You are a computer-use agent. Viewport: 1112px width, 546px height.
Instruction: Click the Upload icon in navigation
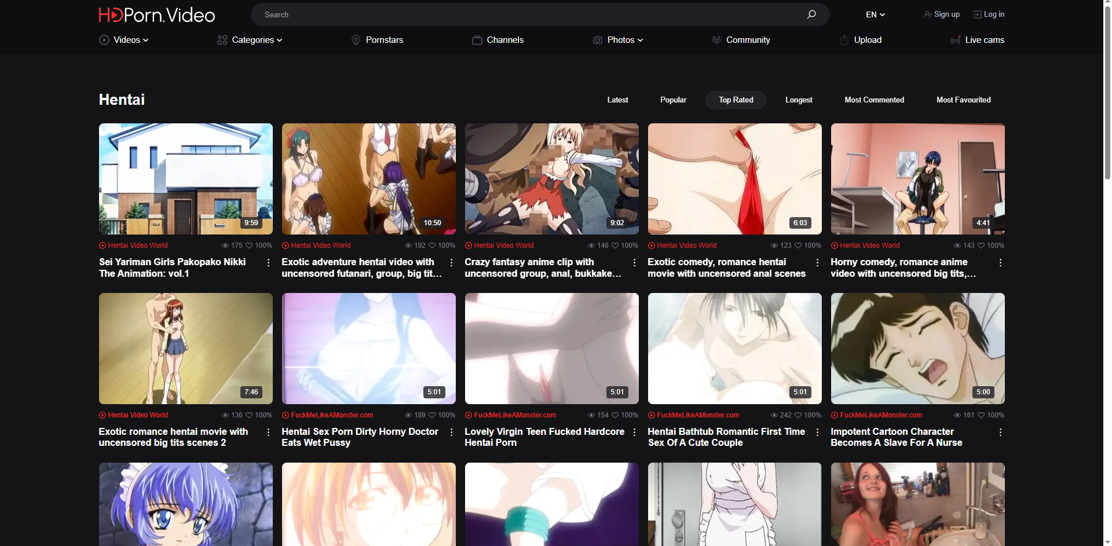coord(844,40)
